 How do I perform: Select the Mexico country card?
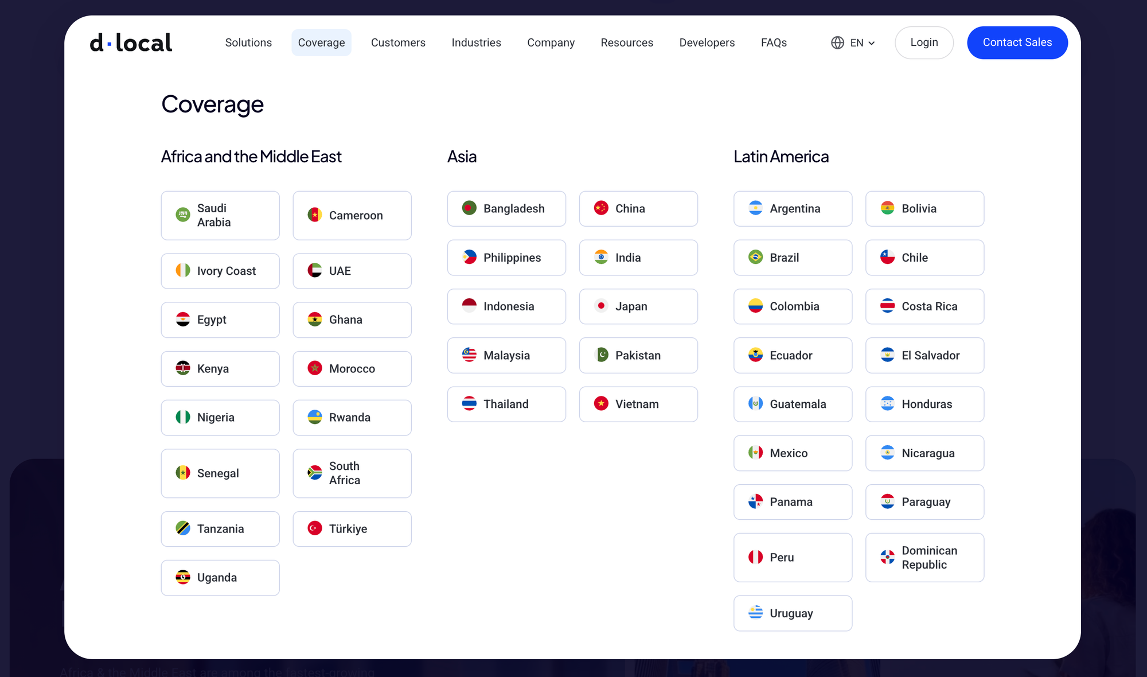click(793, 453)
